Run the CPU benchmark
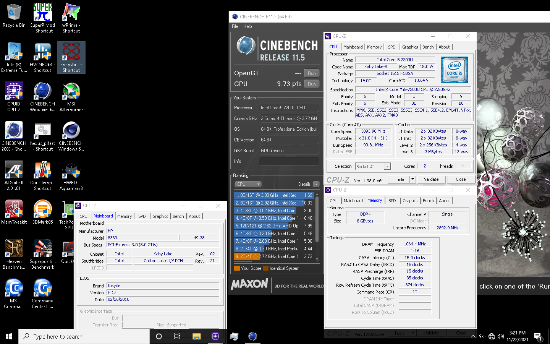Screen dimensions: 550x344 [312, 84]
